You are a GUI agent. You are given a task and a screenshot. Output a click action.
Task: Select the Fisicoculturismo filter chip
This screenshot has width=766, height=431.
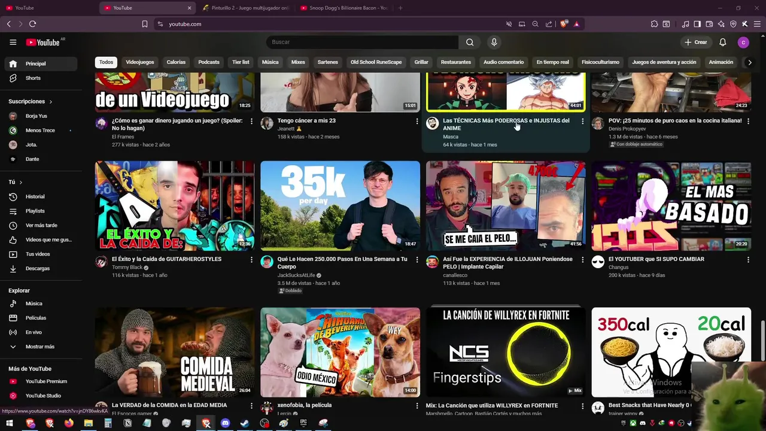600,62
